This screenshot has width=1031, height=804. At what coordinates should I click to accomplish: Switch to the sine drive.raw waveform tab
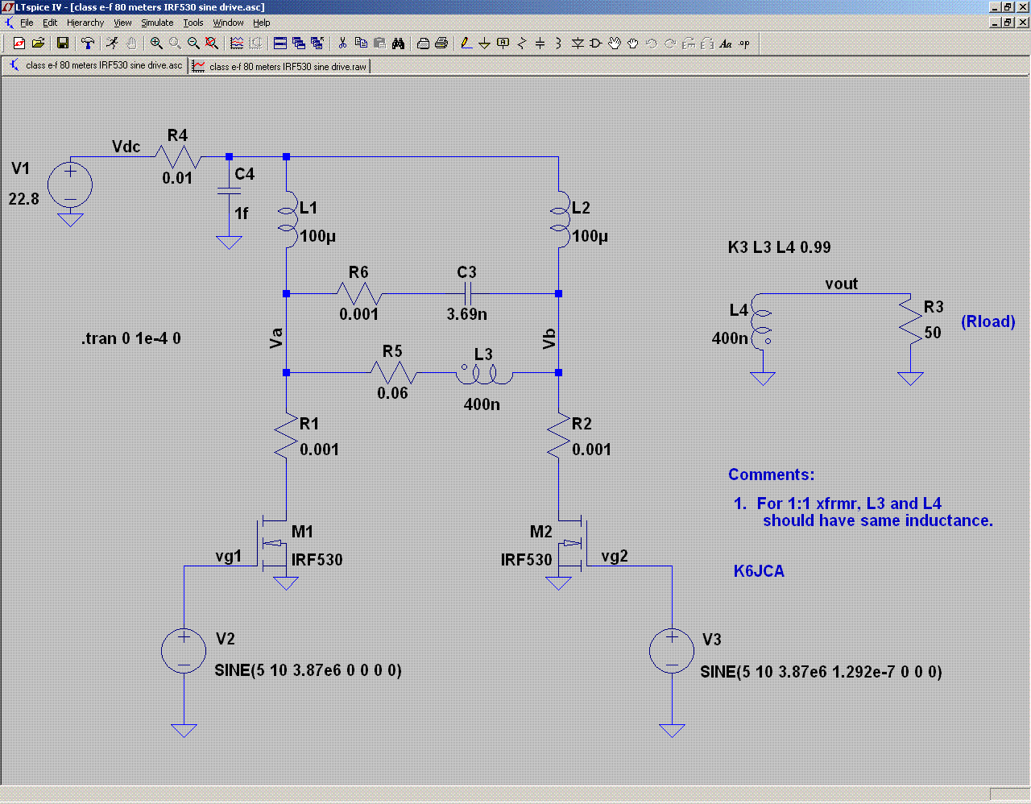279,67
